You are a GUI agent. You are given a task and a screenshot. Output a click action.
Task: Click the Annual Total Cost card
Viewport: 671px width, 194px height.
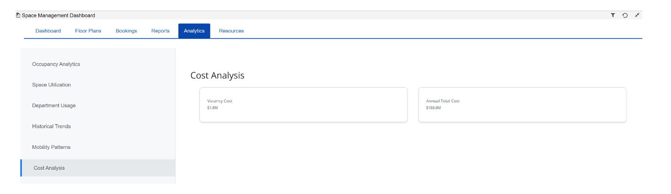tap(522, 105)
